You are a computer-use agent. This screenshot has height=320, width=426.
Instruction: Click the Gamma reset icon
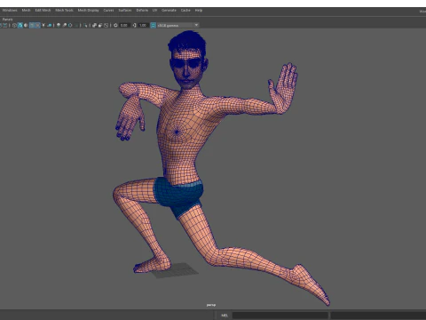tap(134, 26)
